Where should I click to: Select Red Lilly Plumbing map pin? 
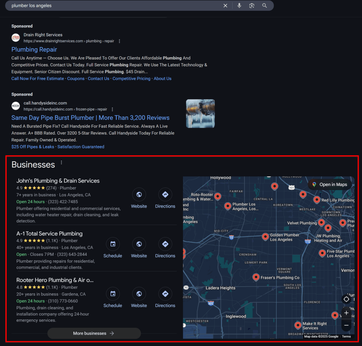point(317,200)
